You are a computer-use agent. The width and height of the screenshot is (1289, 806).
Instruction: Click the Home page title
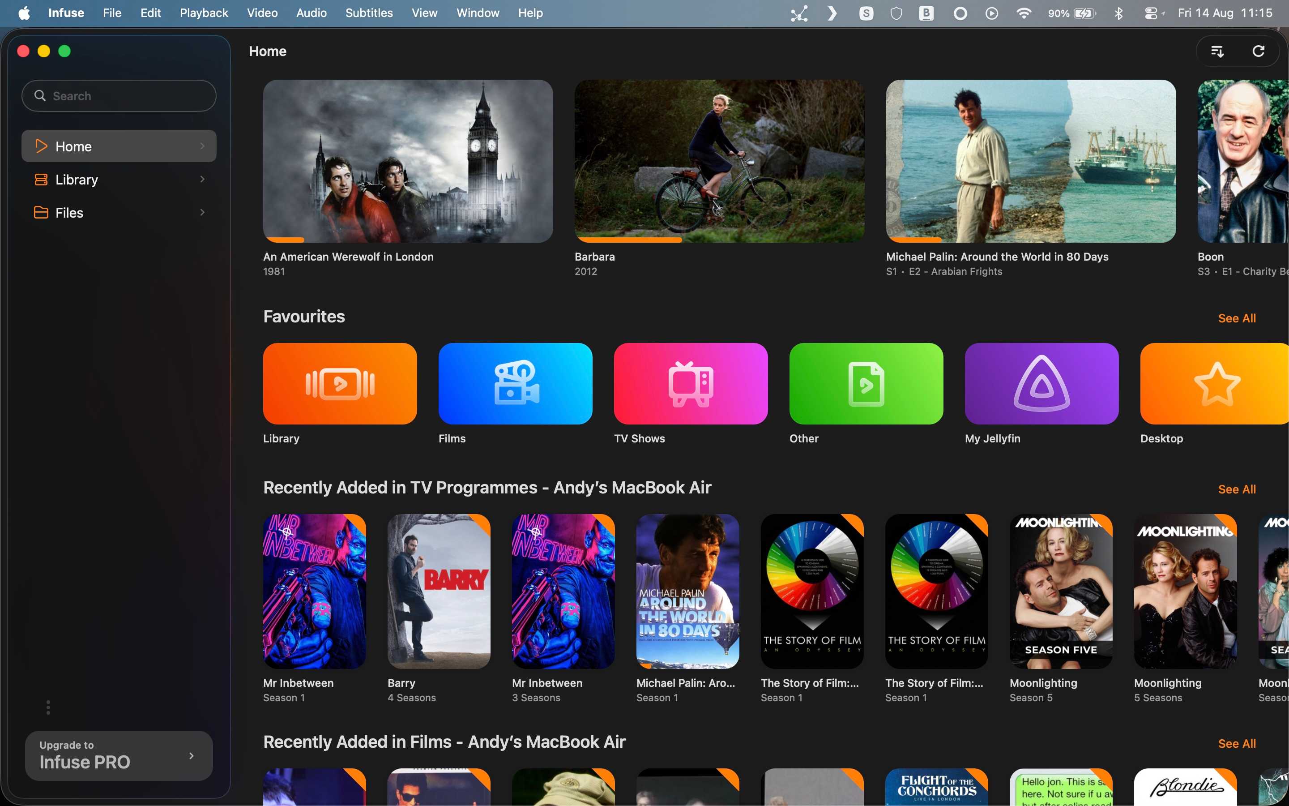point(267,51)
